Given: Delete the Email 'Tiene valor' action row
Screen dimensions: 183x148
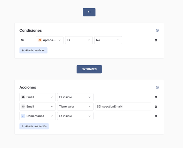Looking at the screenshot, I should 156,106.
